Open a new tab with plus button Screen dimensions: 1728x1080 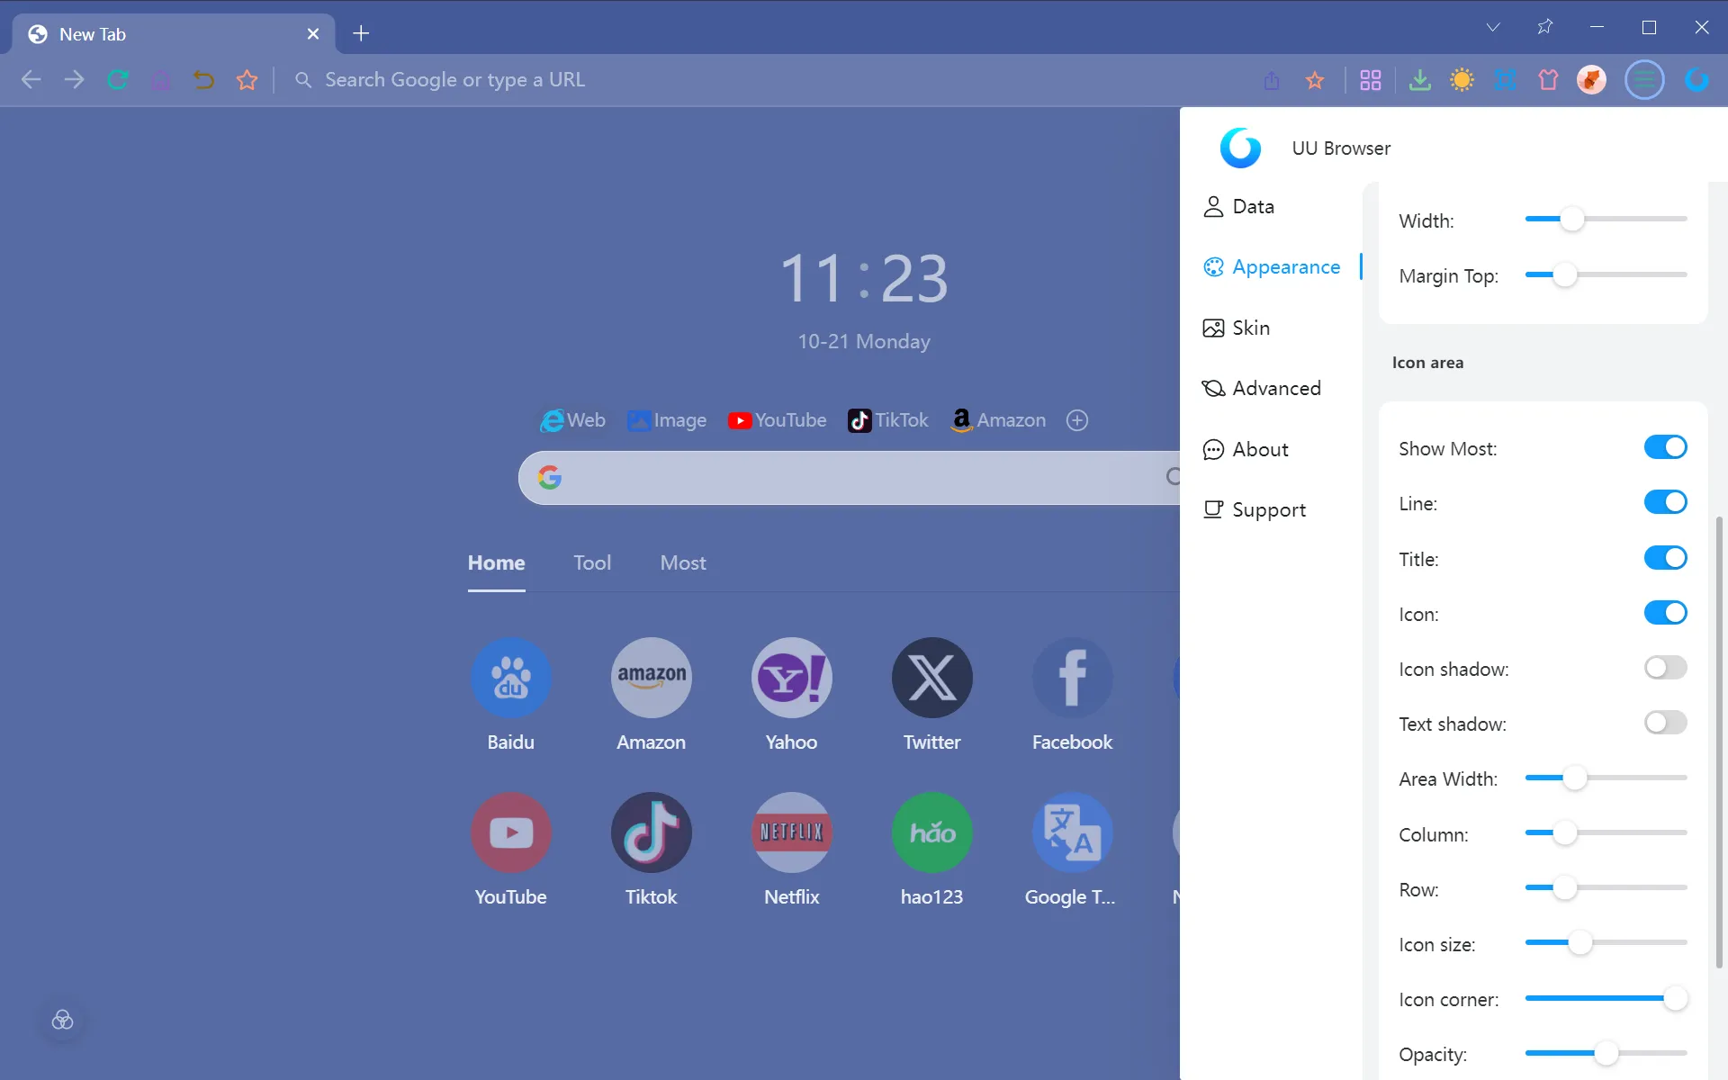361,33
